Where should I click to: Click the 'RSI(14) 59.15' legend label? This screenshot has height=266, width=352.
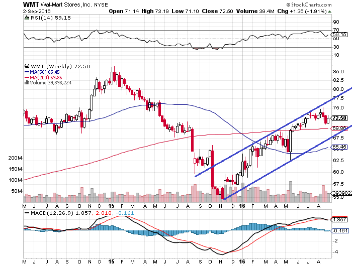50,18
